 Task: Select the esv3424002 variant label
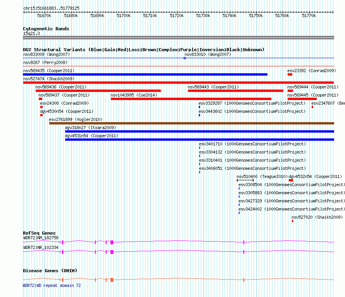click(292, 209)
